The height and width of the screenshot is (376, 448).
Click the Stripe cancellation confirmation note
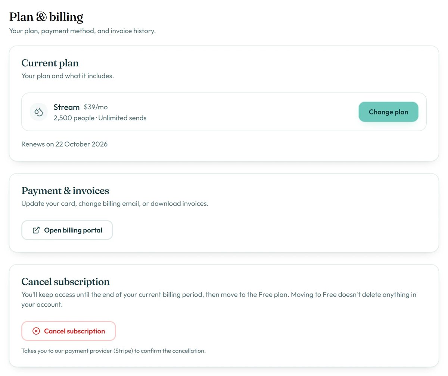point(113,351)
